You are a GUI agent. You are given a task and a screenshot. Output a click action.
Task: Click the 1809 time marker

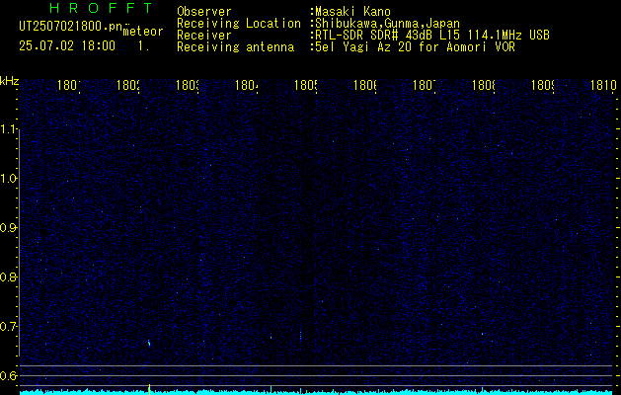pos(543,85)
